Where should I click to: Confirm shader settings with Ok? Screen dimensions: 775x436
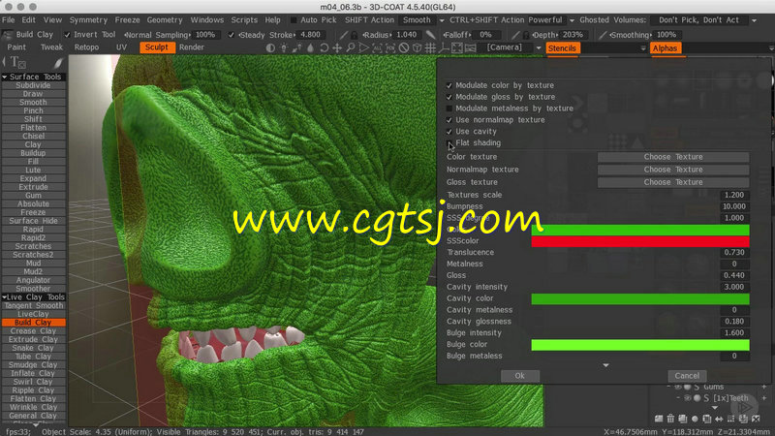pos(519,376)
